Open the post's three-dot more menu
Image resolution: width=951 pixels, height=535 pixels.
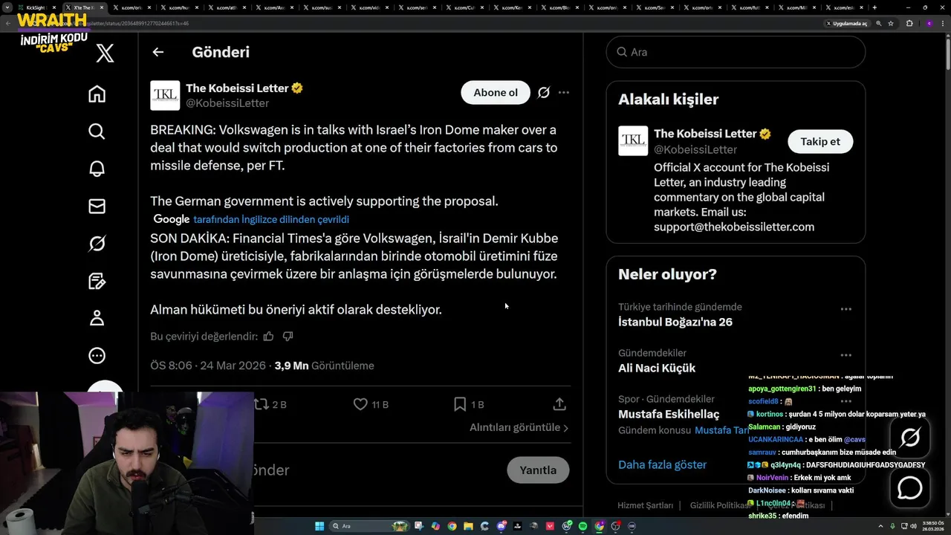pos(564,93)
